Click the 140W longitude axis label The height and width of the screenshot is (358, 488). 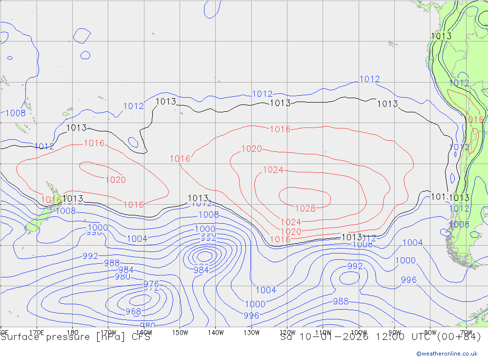(x=216, y=333)
